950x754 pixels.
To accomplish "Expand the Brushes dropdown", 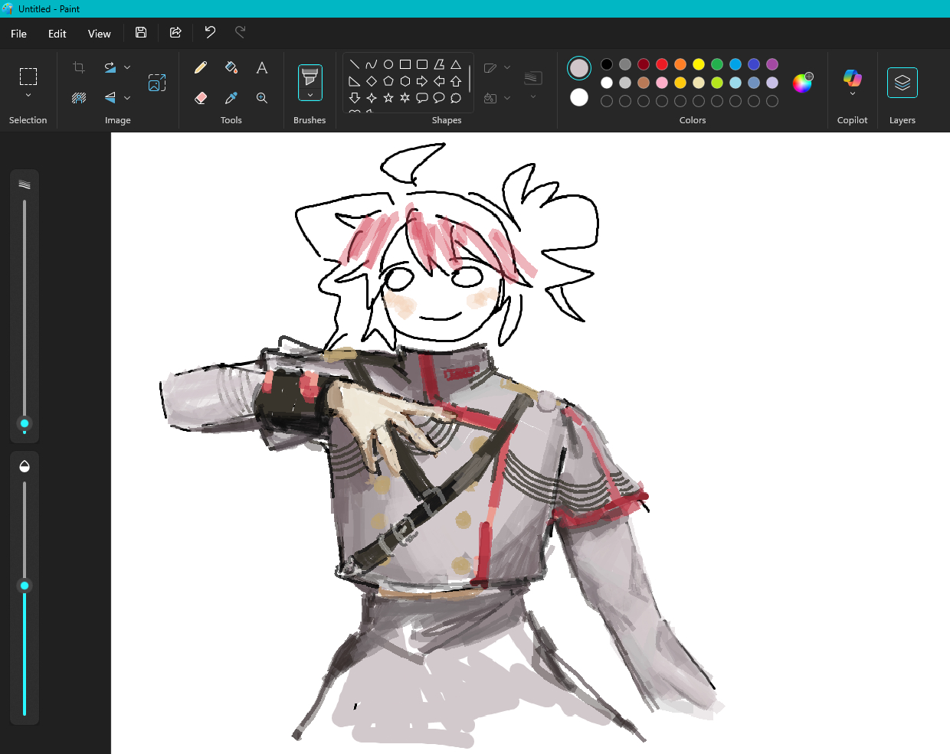I will 310,96.
